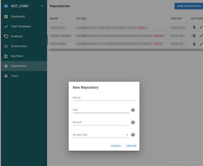The image size is (203, 166).
Task: Click the SSH KEY column header
Action: click(176, 19)
